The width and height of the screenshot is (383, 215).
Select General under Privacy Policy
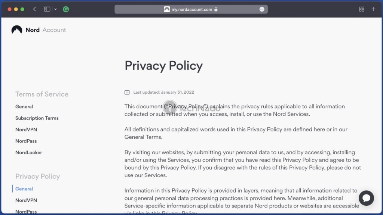[24, 188]
